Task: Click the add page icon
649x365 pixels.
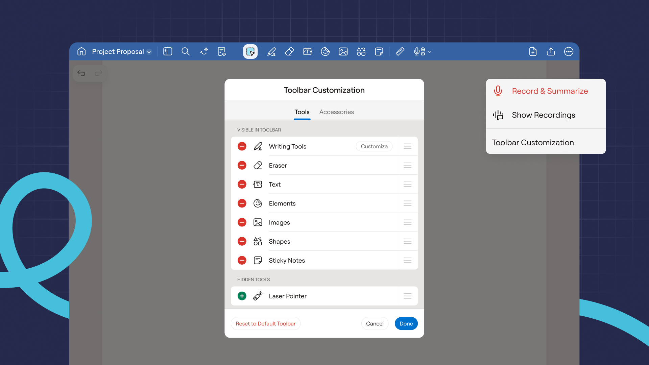Action: (533, 51)
